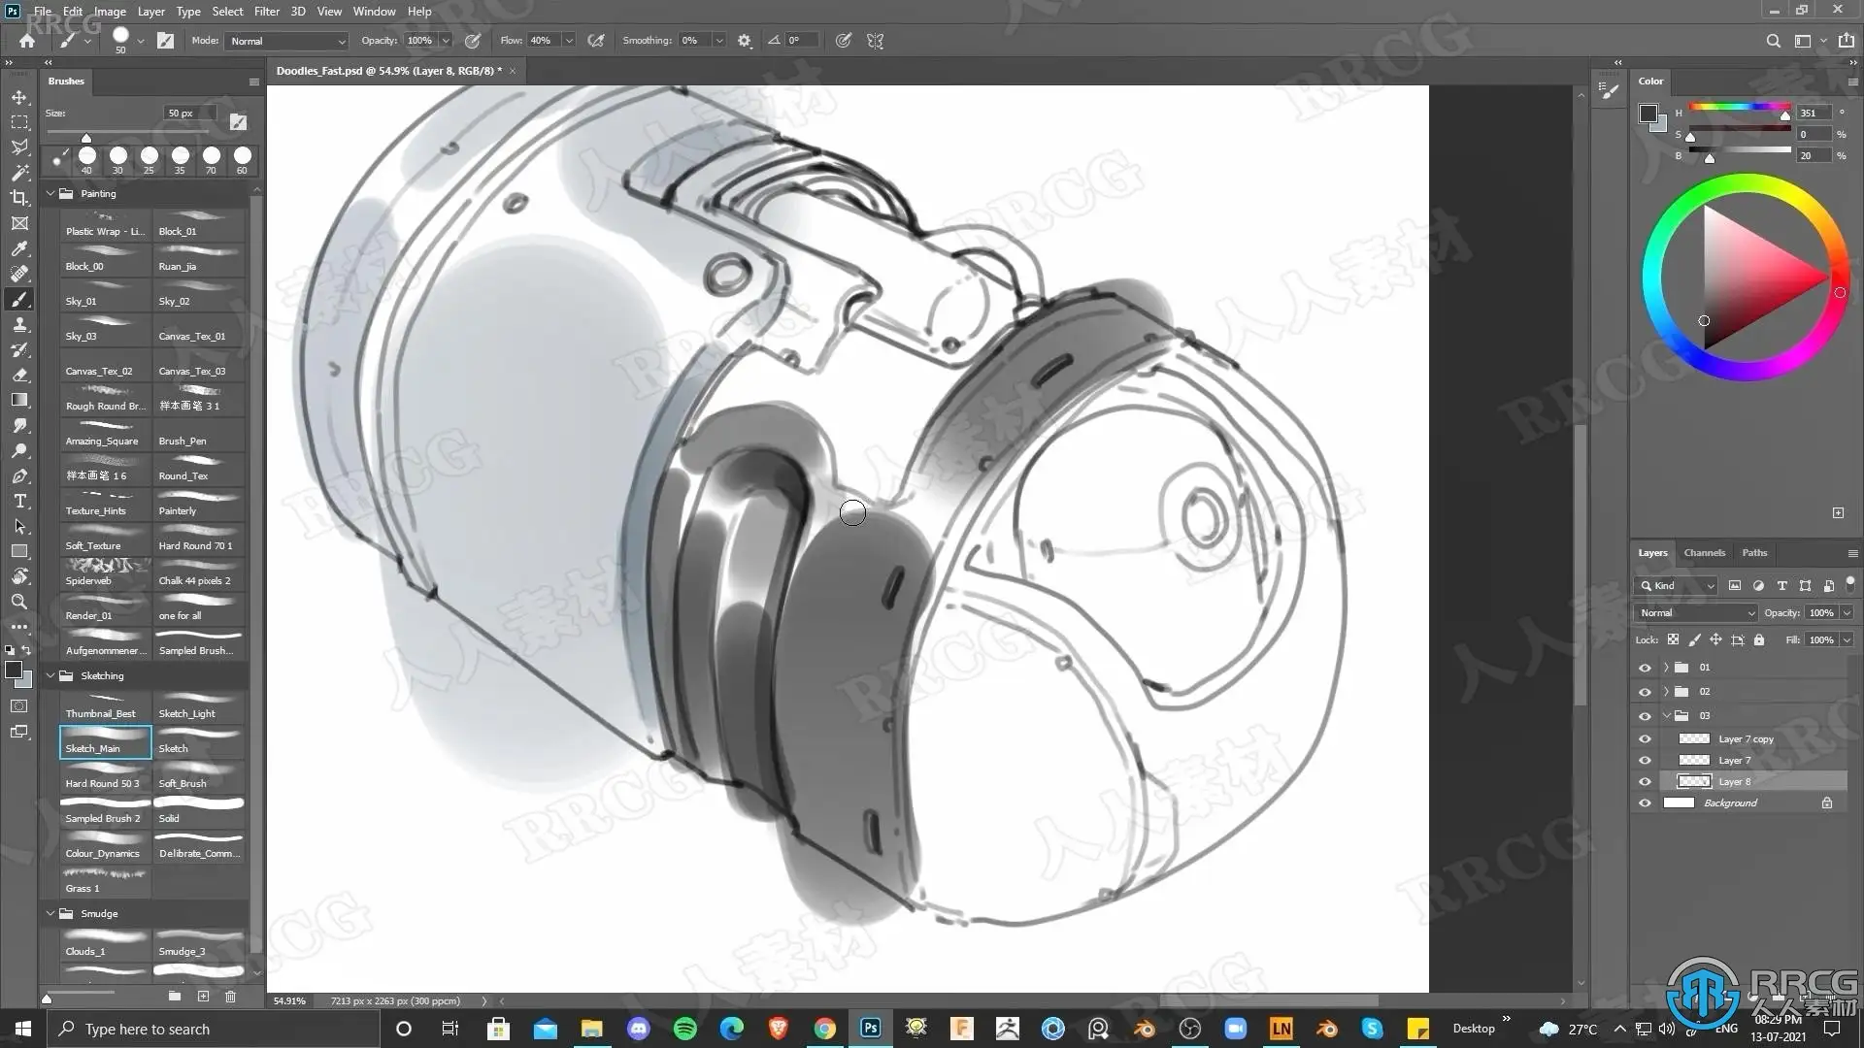Open the Filter menu

[266, 12]
